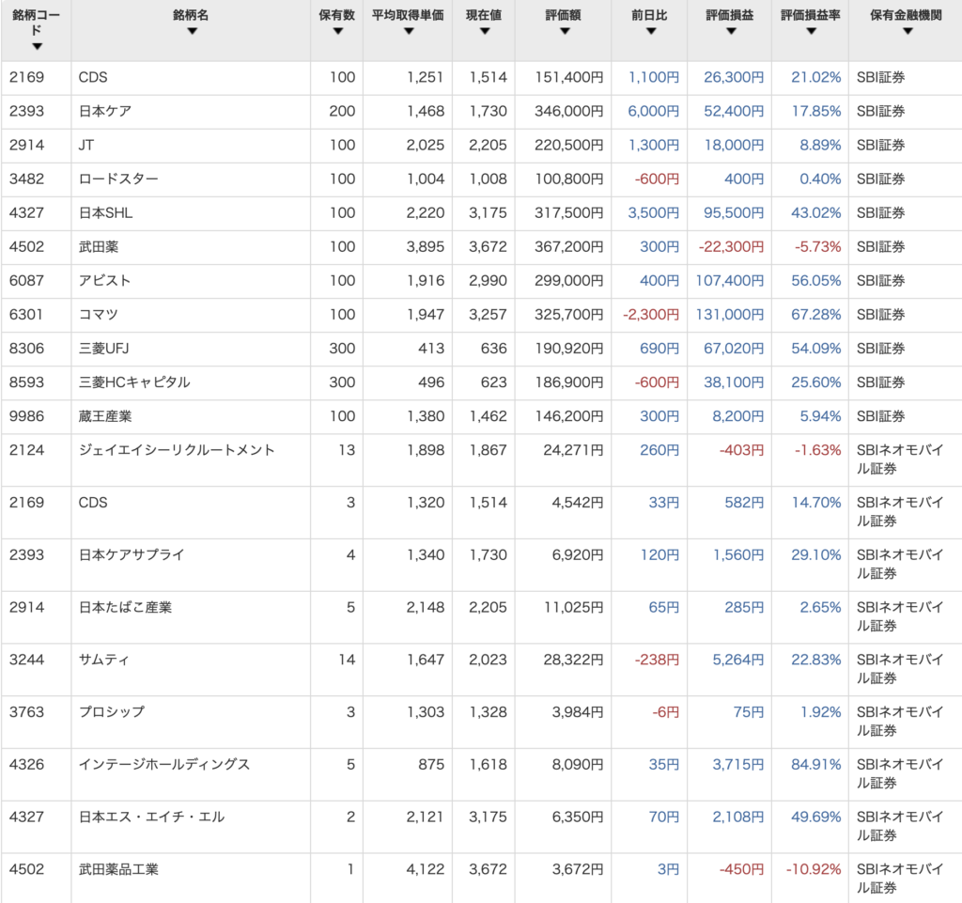Image resolution: width=962 pixels, height=903 pixels.
Task: Click day change -2,300円
Action: pyautogui.click(x=651, y=314)
